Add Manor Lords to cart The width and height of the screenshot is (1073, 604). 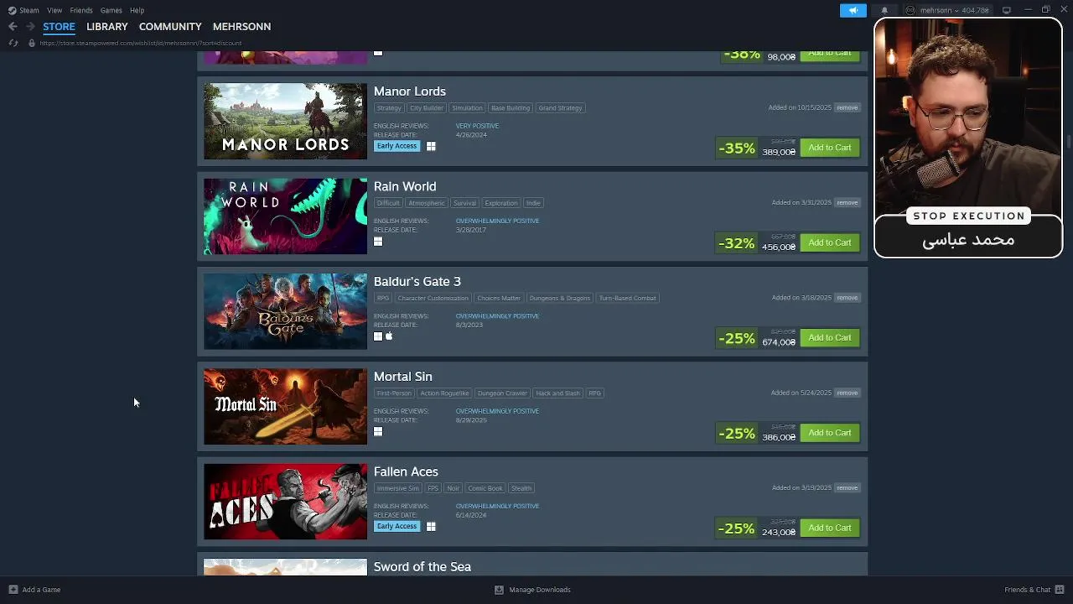(829, 148)
